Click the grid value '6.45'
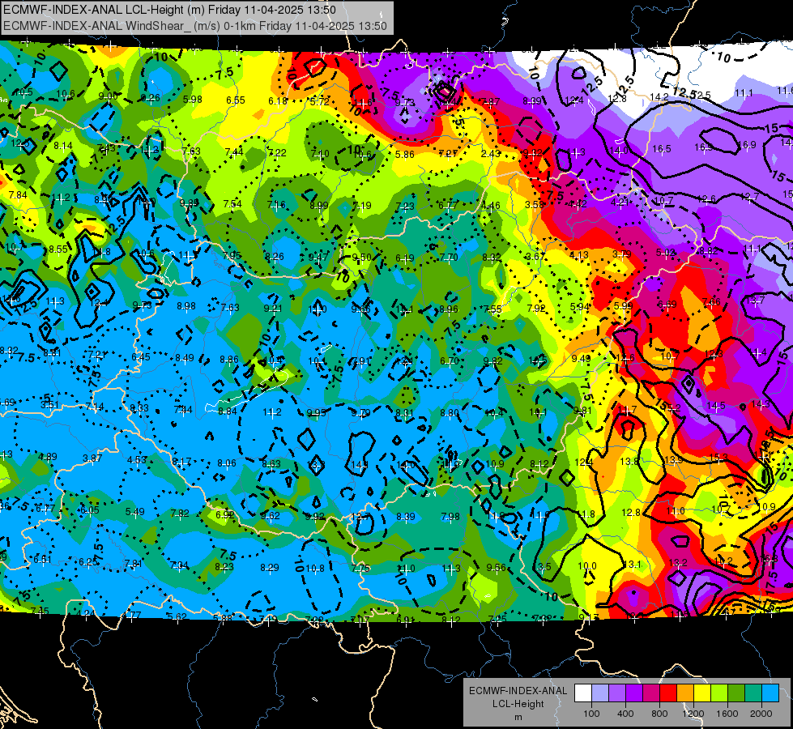Viewport: 793px width, 729px height. point(141,357)
